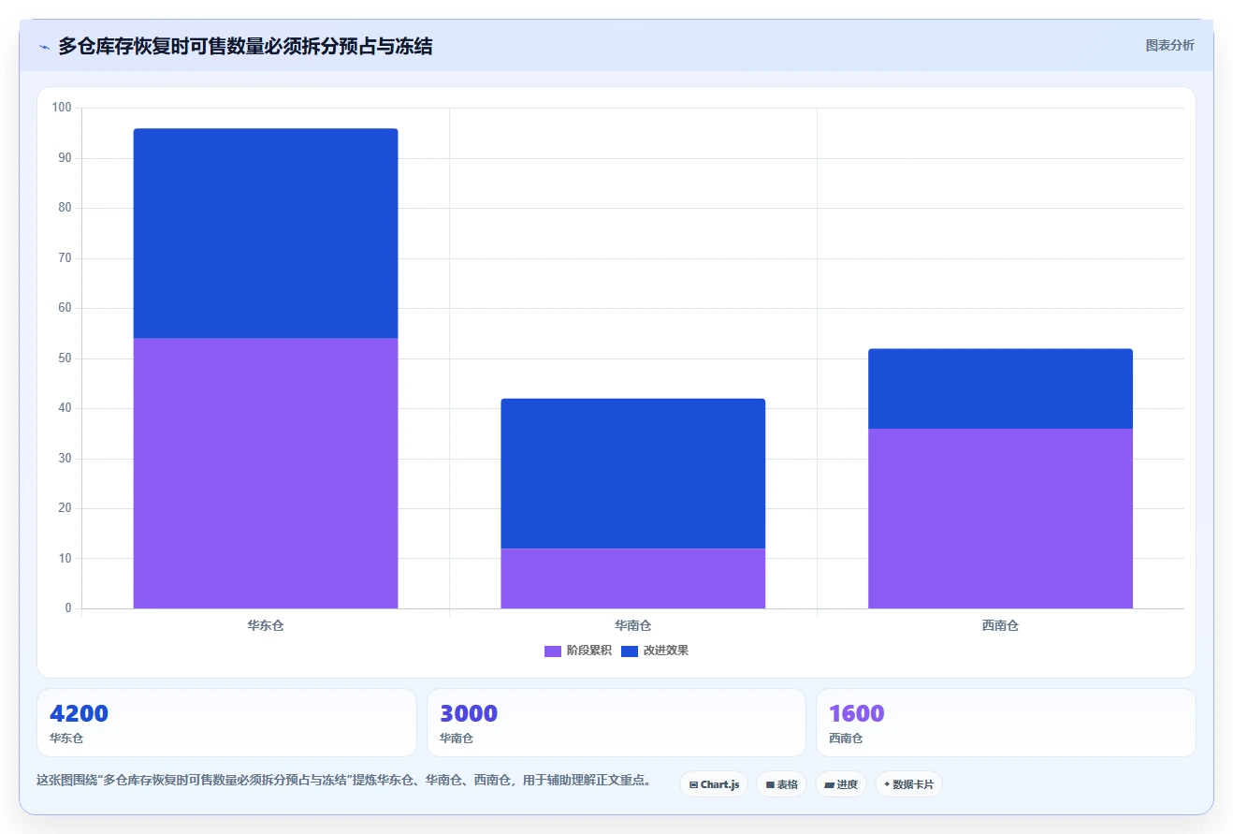Click the description text below the cards
This screenshot has height=834, width=1233.
(344, 780)
